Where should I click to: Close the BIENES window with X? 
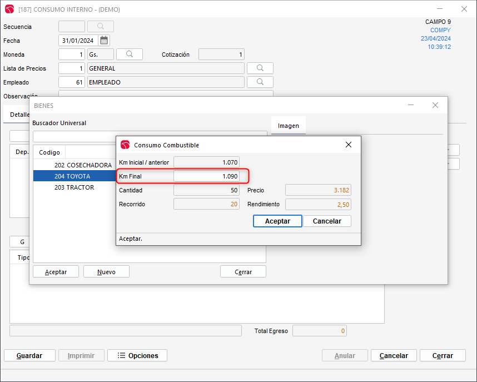coord(435,105)
